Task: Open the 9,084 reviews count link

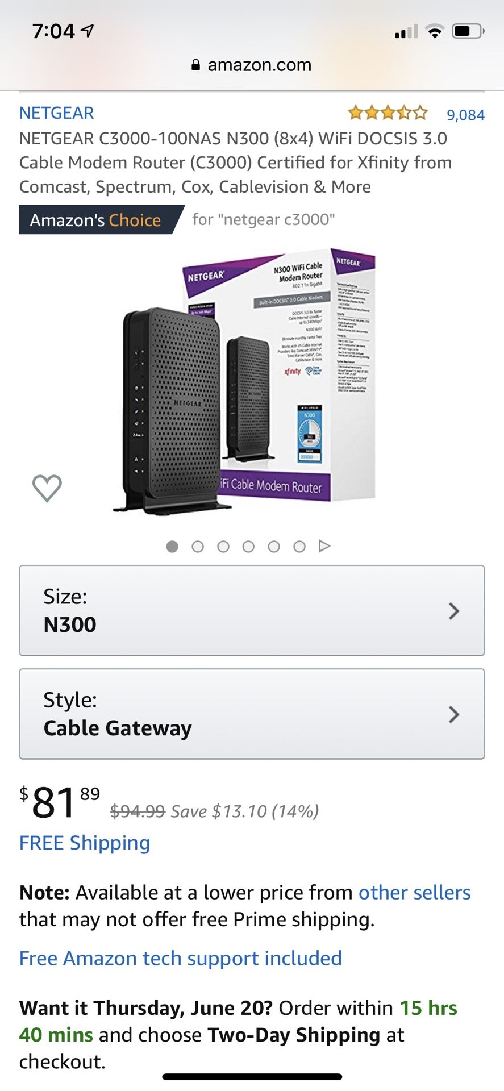Action: tap(465, 115)
